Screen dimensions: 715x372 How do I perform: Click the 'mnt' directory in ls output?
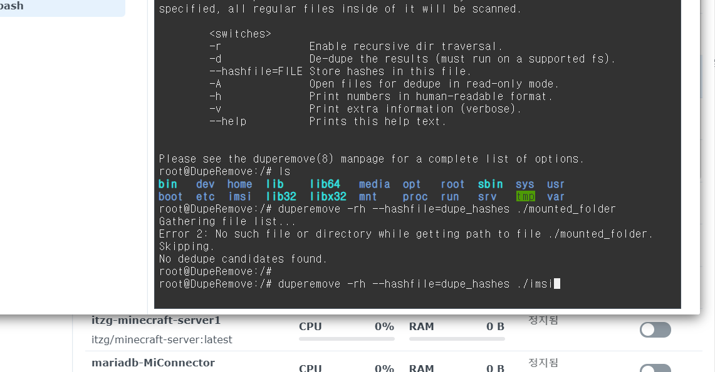368,196
